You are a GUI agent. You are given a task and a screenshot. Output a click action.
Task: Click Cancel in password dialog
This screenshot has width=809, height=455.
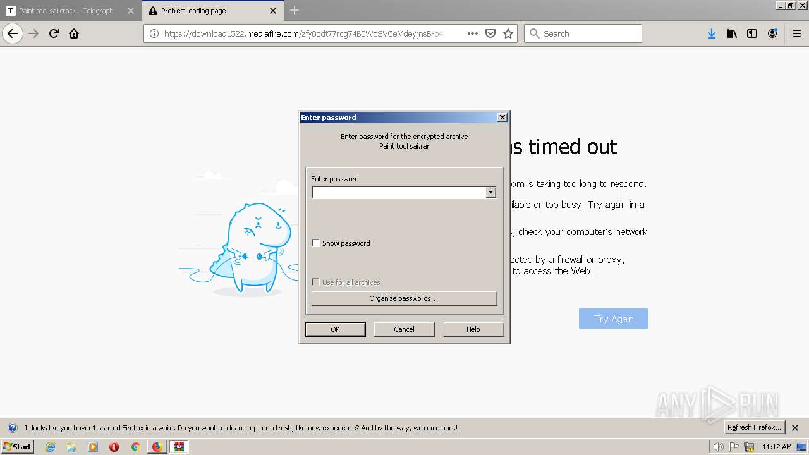pyautogui.click(x=404, y=329)
